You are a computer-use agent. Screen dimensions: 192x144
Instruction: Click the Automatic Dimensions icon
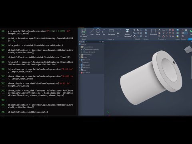(x=159, y=30)
